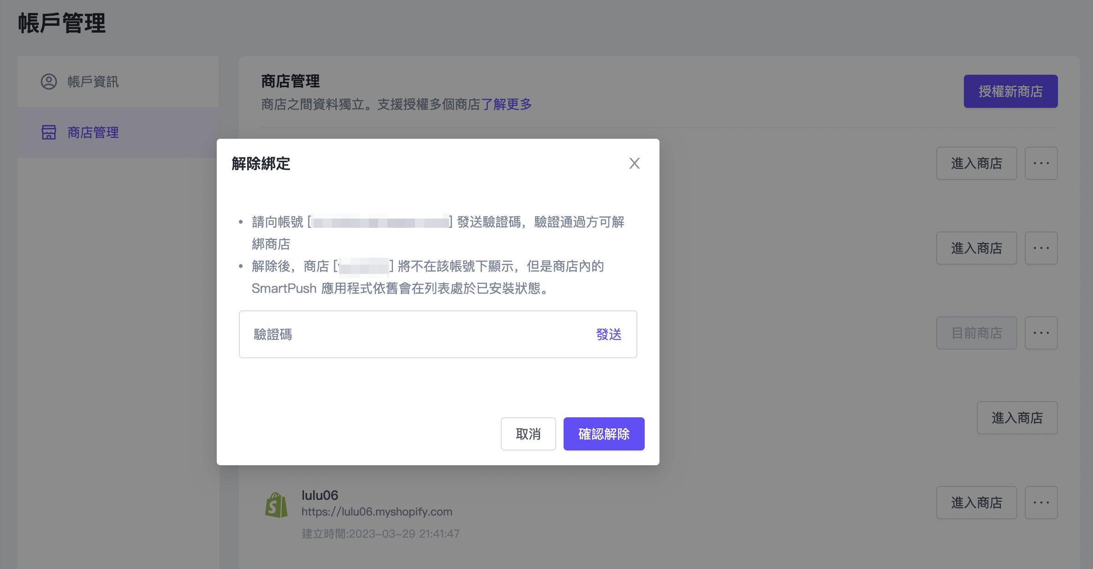The height and width of the screenshot is (569, 1093).
Task: Open the lulu06.myshopify.com store URL
Action: (x=377, y=512)
